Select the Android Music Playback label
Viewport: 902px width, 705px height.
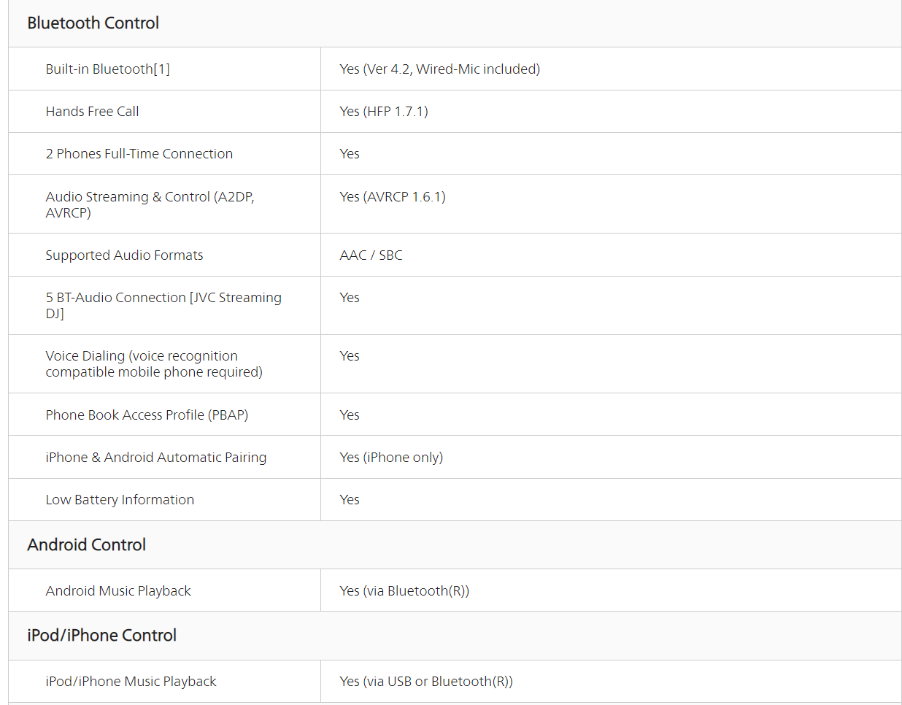[x=118, y=591]
